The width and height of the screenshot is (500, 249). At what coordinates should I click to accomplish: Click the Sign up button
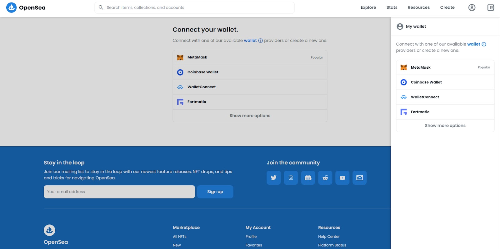pos(215,192)
